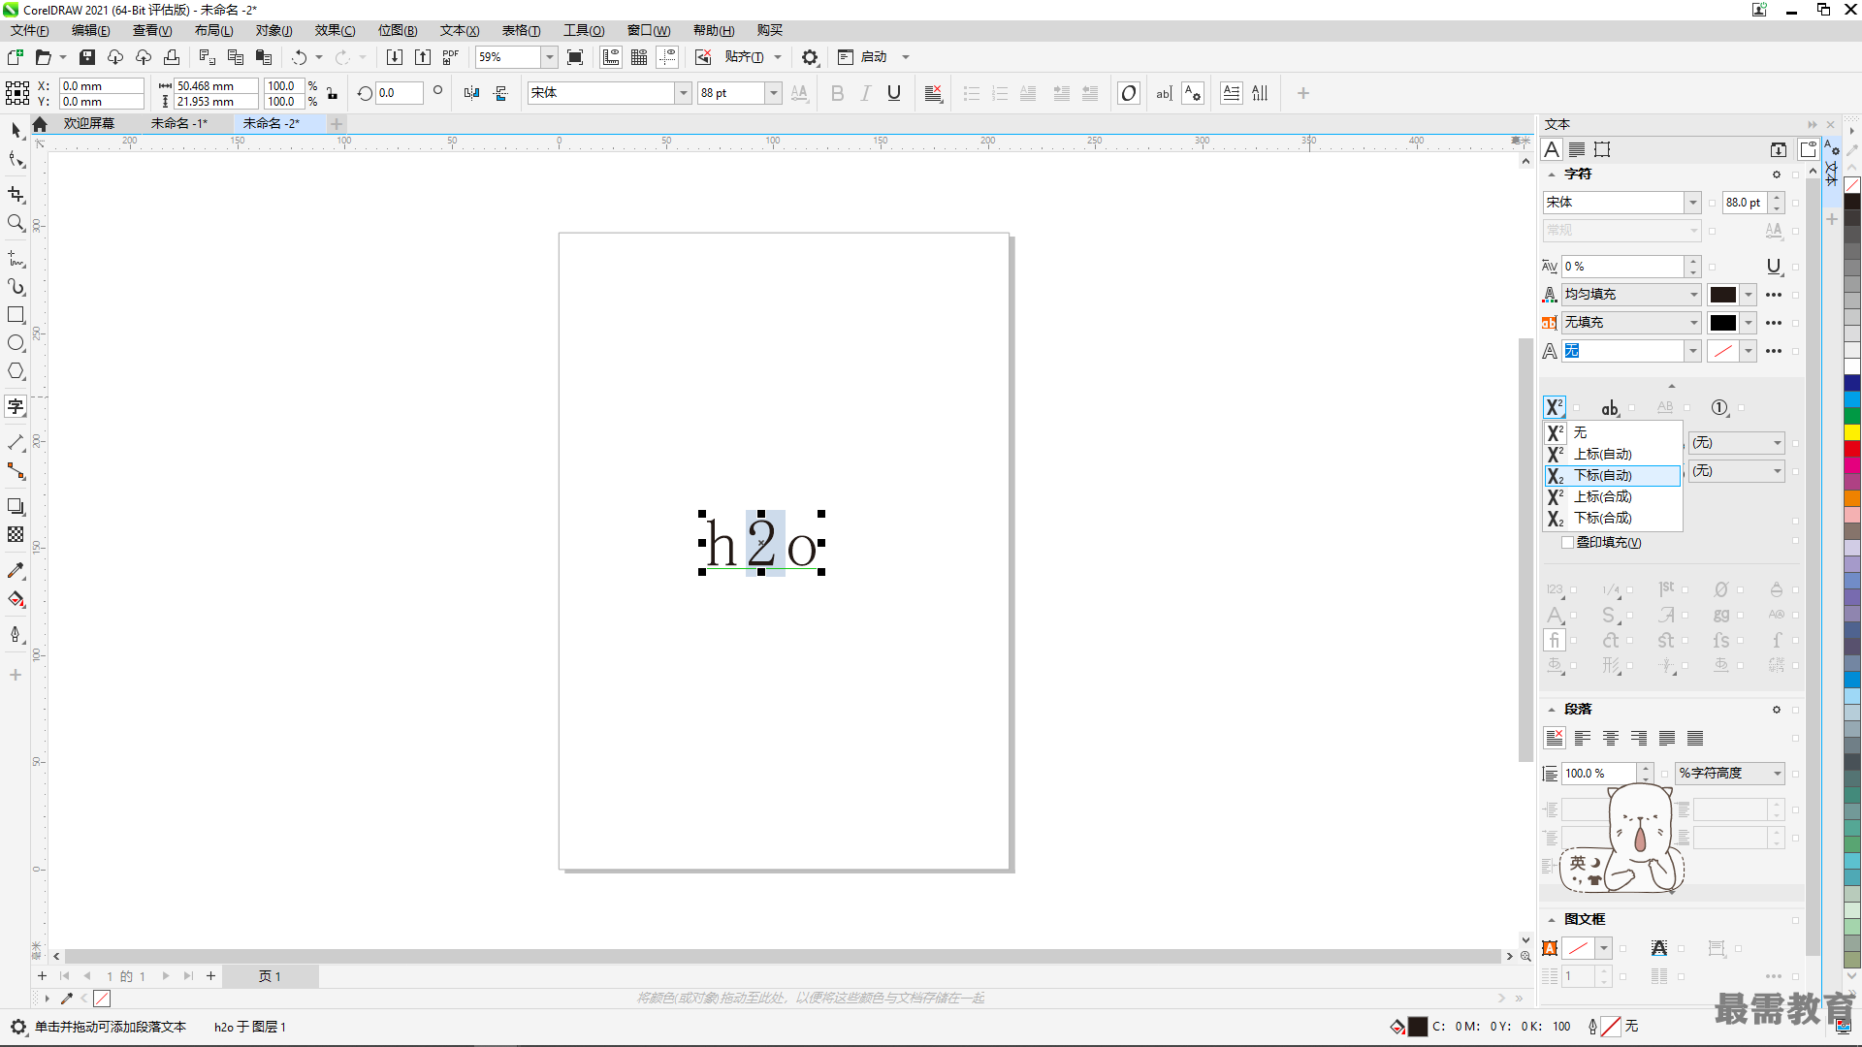Toggle the Frame tab icon in text docker
The width and height of the screenshot is (1862, 1047).
click(1602, 149)
